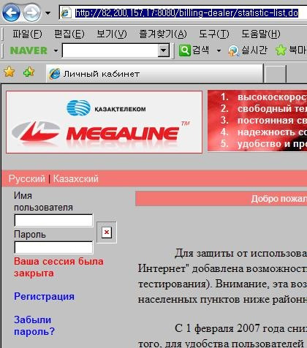Open the 도구(T) menu
This screenshot has height=348, width=307.
pyautogui.click(x=214, y=34)
